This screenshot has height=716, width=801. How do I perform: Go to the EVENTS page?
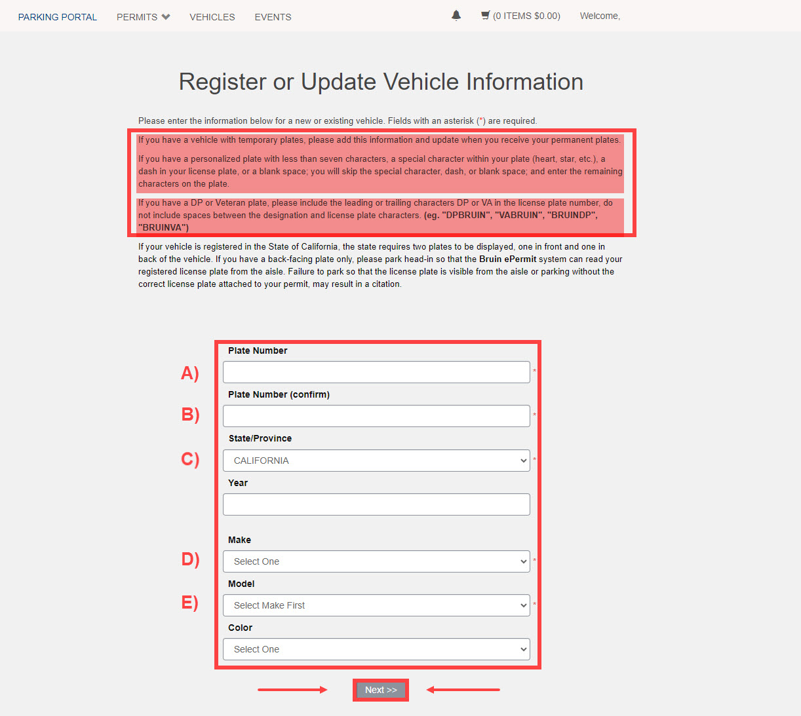click(273, 17)
